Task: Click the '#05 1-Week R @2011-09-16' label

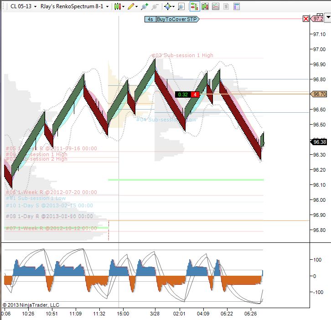Action: [x=52, y=148]
